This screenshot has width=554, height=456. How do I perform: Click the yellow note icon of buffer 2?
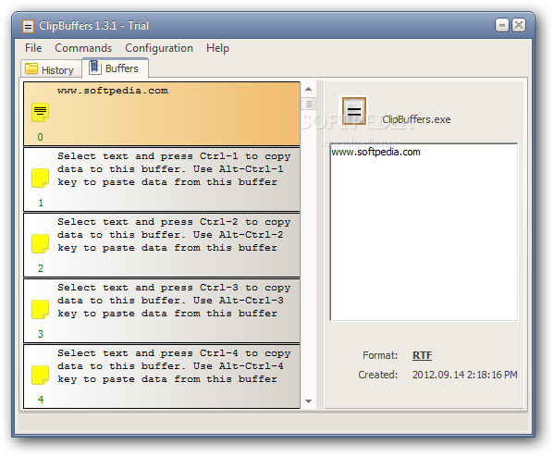click(40, 243)
